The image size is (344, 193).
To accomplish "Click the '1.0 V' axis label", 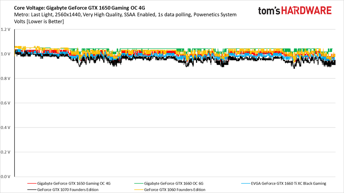I will coord(5,54).
